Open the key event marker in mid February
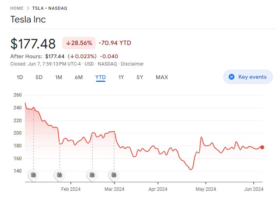 point(92,175)
